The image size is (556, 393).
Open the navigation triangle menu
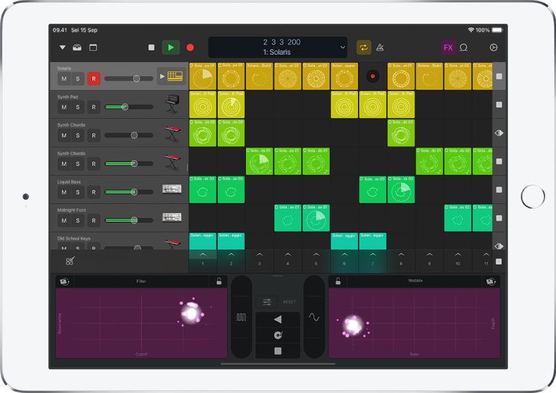tap(62, 47)
